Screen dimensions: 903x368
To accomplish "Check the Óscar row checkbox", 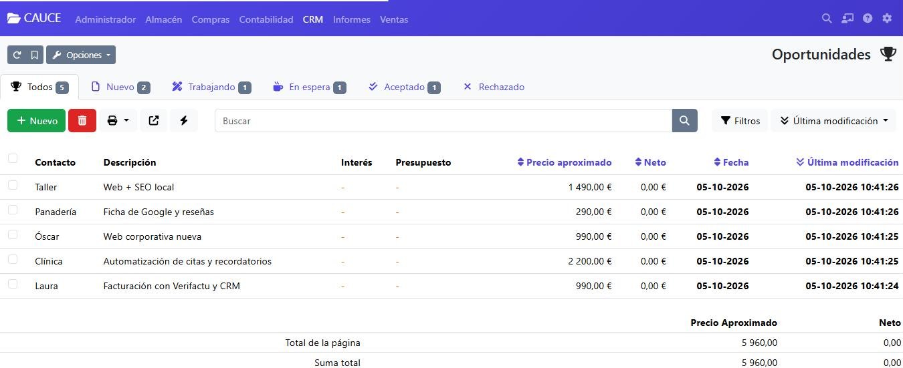I will pyautogui.click(x=13, y=234).
